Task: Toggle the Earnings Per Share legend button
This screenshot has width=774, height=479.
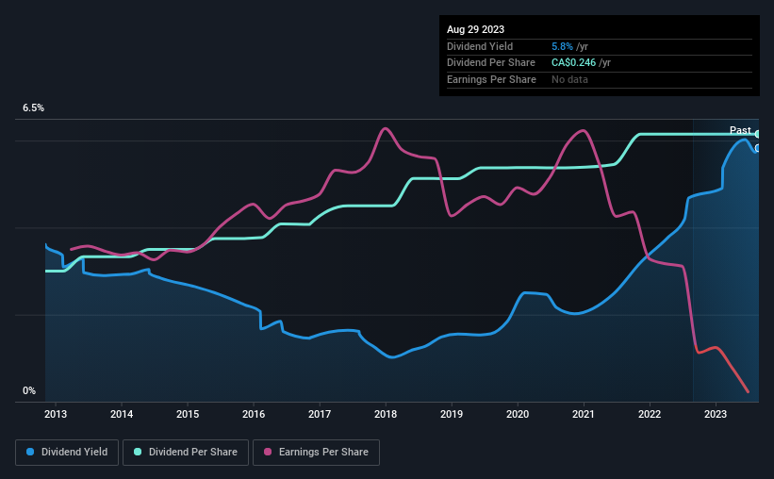Action: click(316, 453)
